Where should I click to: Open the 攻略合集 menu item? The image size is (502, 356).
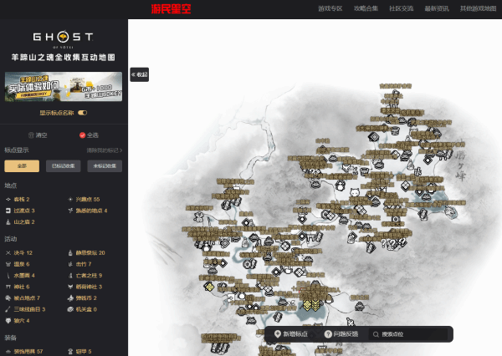(x=366, y=8)
